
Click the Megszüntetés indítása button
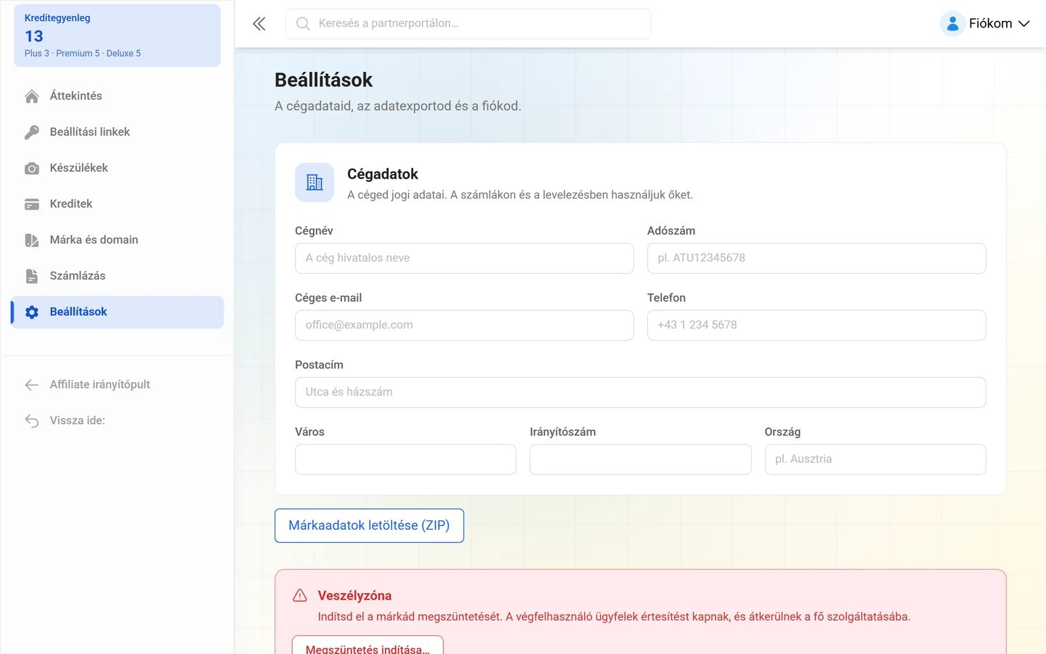point(368,645)
